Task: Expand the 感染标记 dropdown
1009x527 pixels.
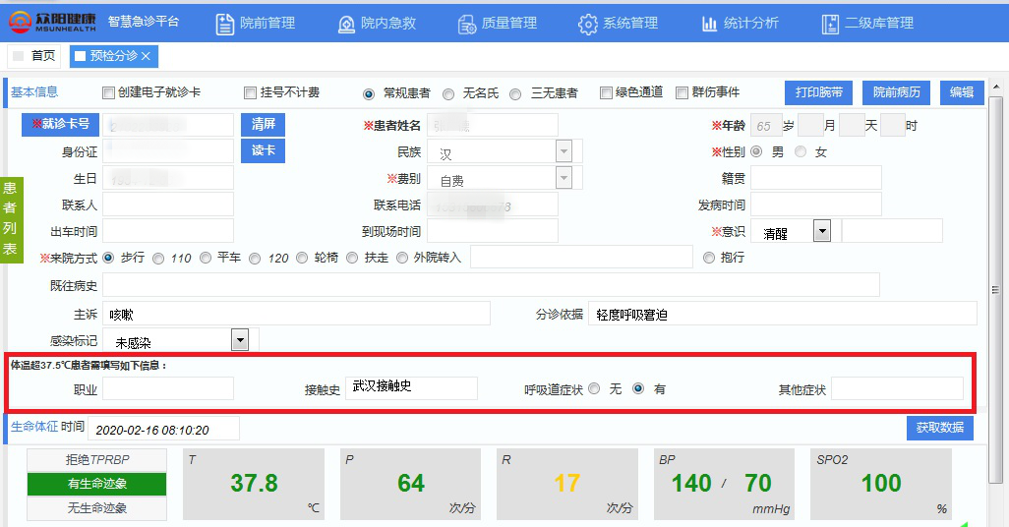Action: (x=240, y=340)
